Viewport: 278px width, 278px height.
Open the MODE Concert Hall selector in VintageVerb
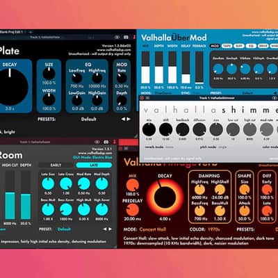click(153, 229)
